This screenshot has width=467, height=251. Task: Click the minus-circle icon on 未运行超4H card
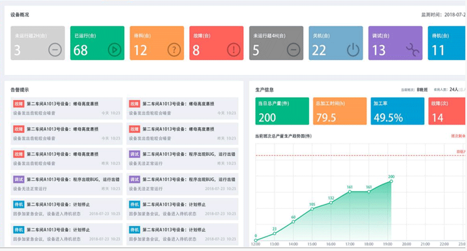(x=293, y=50)
